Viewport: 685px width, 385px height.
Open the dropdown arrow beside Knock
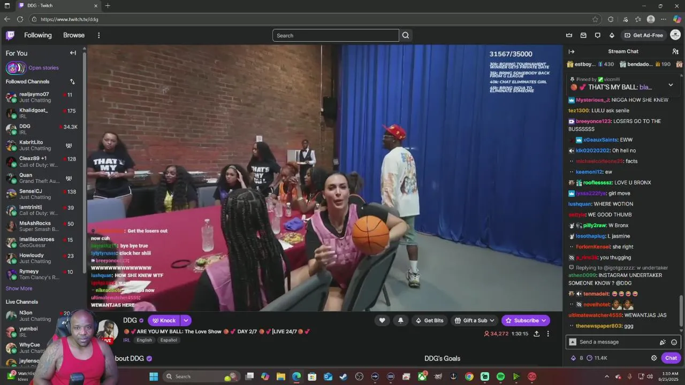click(186, 320)
